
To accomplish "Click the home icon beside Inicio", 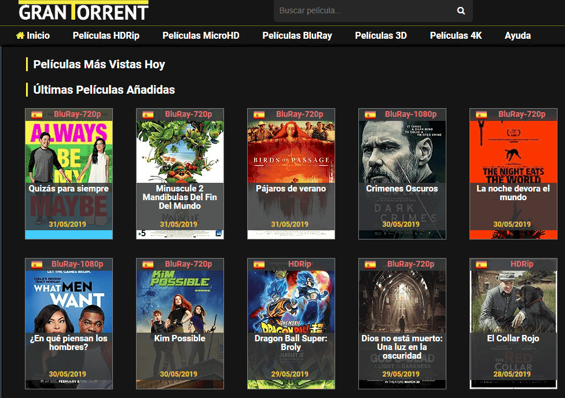I will click(x=20, y=35).
